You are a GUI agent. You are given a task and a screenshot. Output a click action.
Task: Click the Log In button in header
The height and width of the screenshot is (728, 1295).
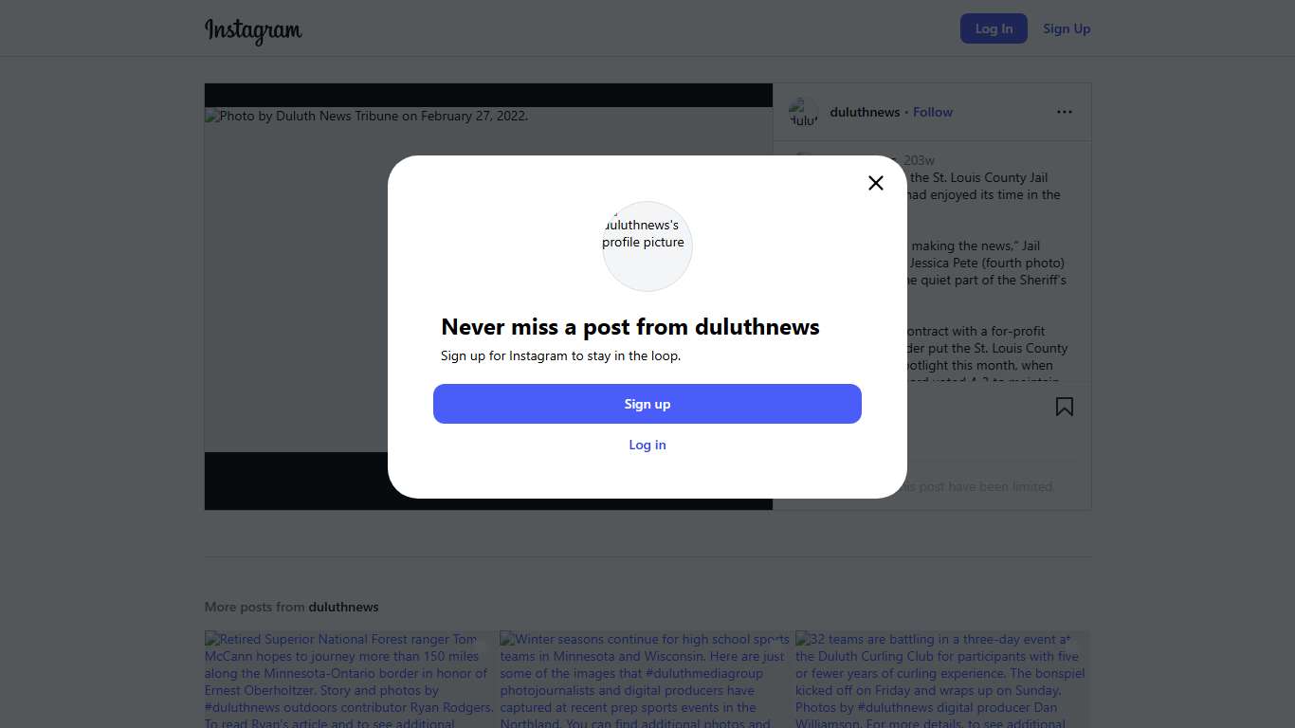[993, 28]
